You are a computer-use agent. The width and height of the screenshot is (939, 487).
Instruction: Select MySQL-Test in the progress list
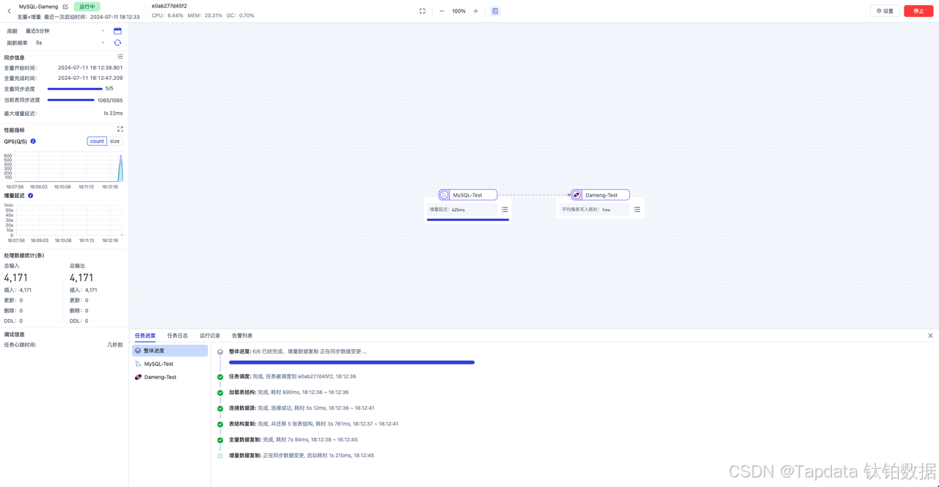click(x=170, y=364)
